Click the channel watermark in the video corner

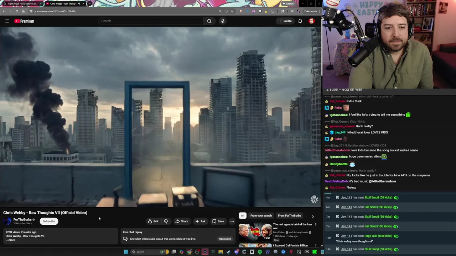click(x=314, y=199)
